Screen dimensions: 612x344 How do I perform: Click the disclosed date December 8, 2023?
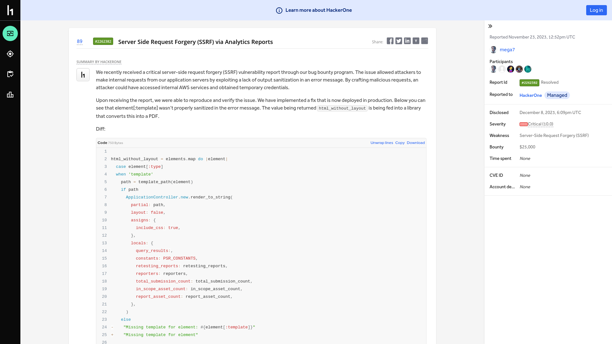point(550,113)
